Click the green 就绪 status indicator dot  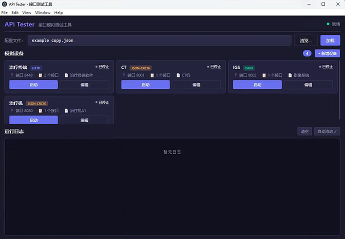[x=328, y=24]
